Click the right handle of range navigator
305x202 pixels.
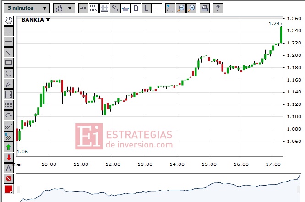(299, 189)
